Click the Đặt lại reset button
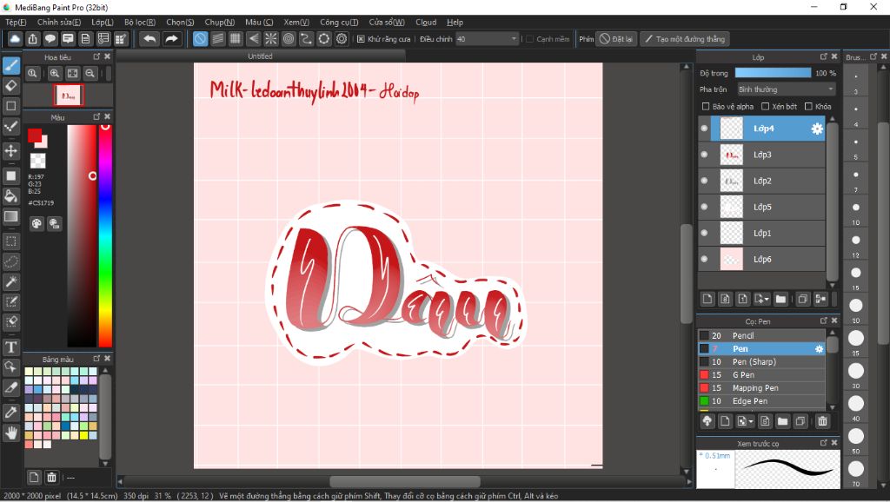Viewport: 890px width, 502px height. point(616,39)
